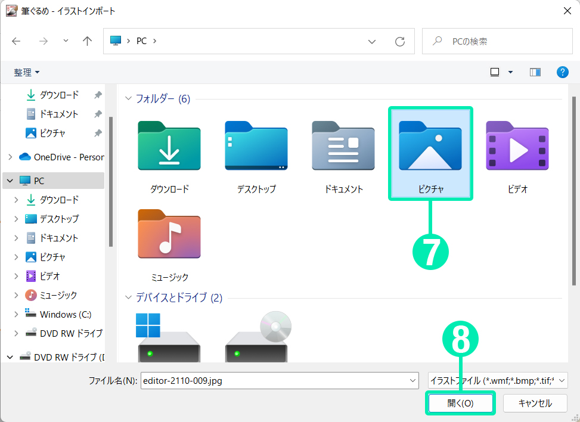Screen dimensions: 580x422
Task: Go up one folder level
Action: coord(88,42)
